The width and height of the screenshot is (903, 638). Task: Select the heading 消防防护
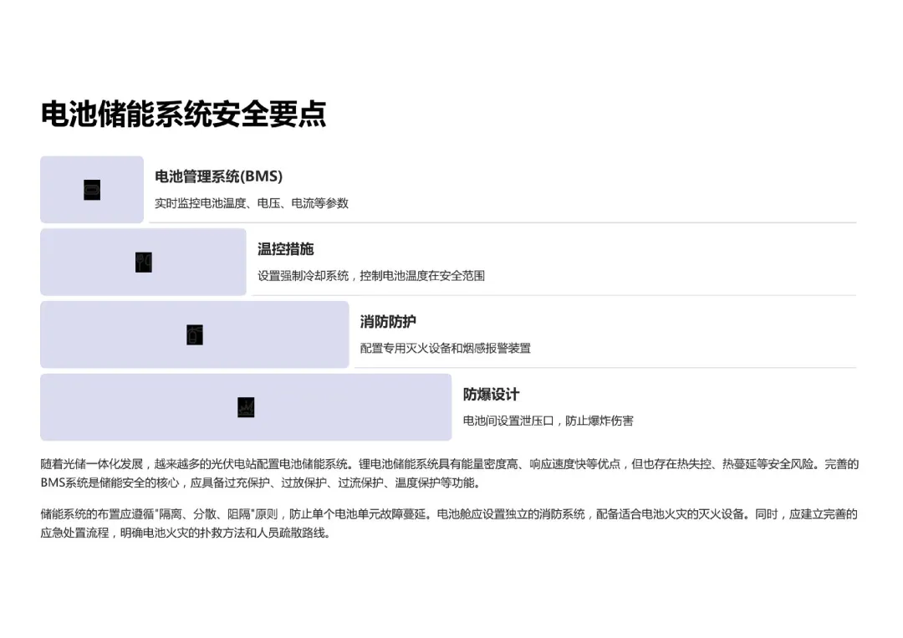tap(388, 321)
